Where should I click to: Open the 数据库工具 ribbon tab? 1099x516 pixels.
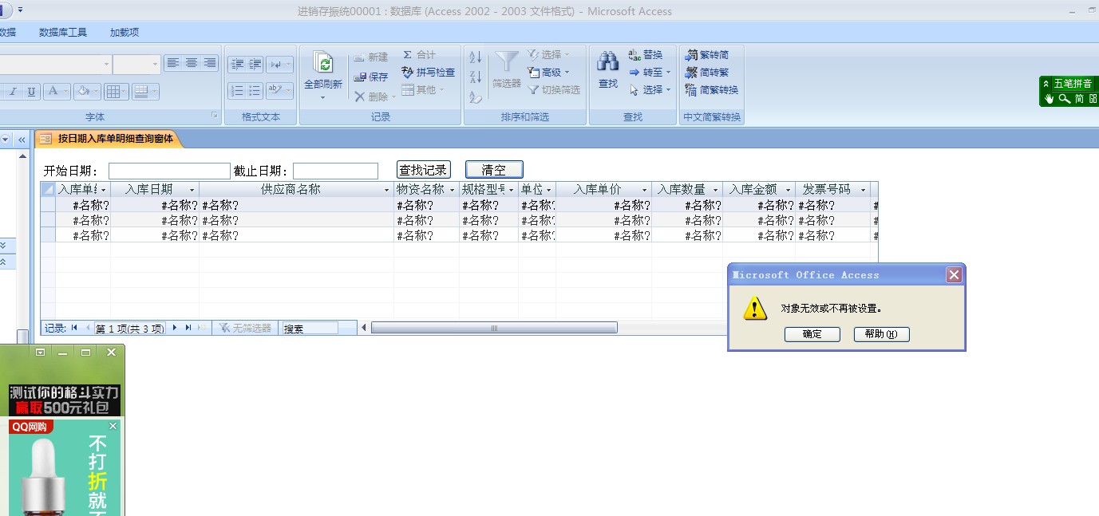(63, 33)
